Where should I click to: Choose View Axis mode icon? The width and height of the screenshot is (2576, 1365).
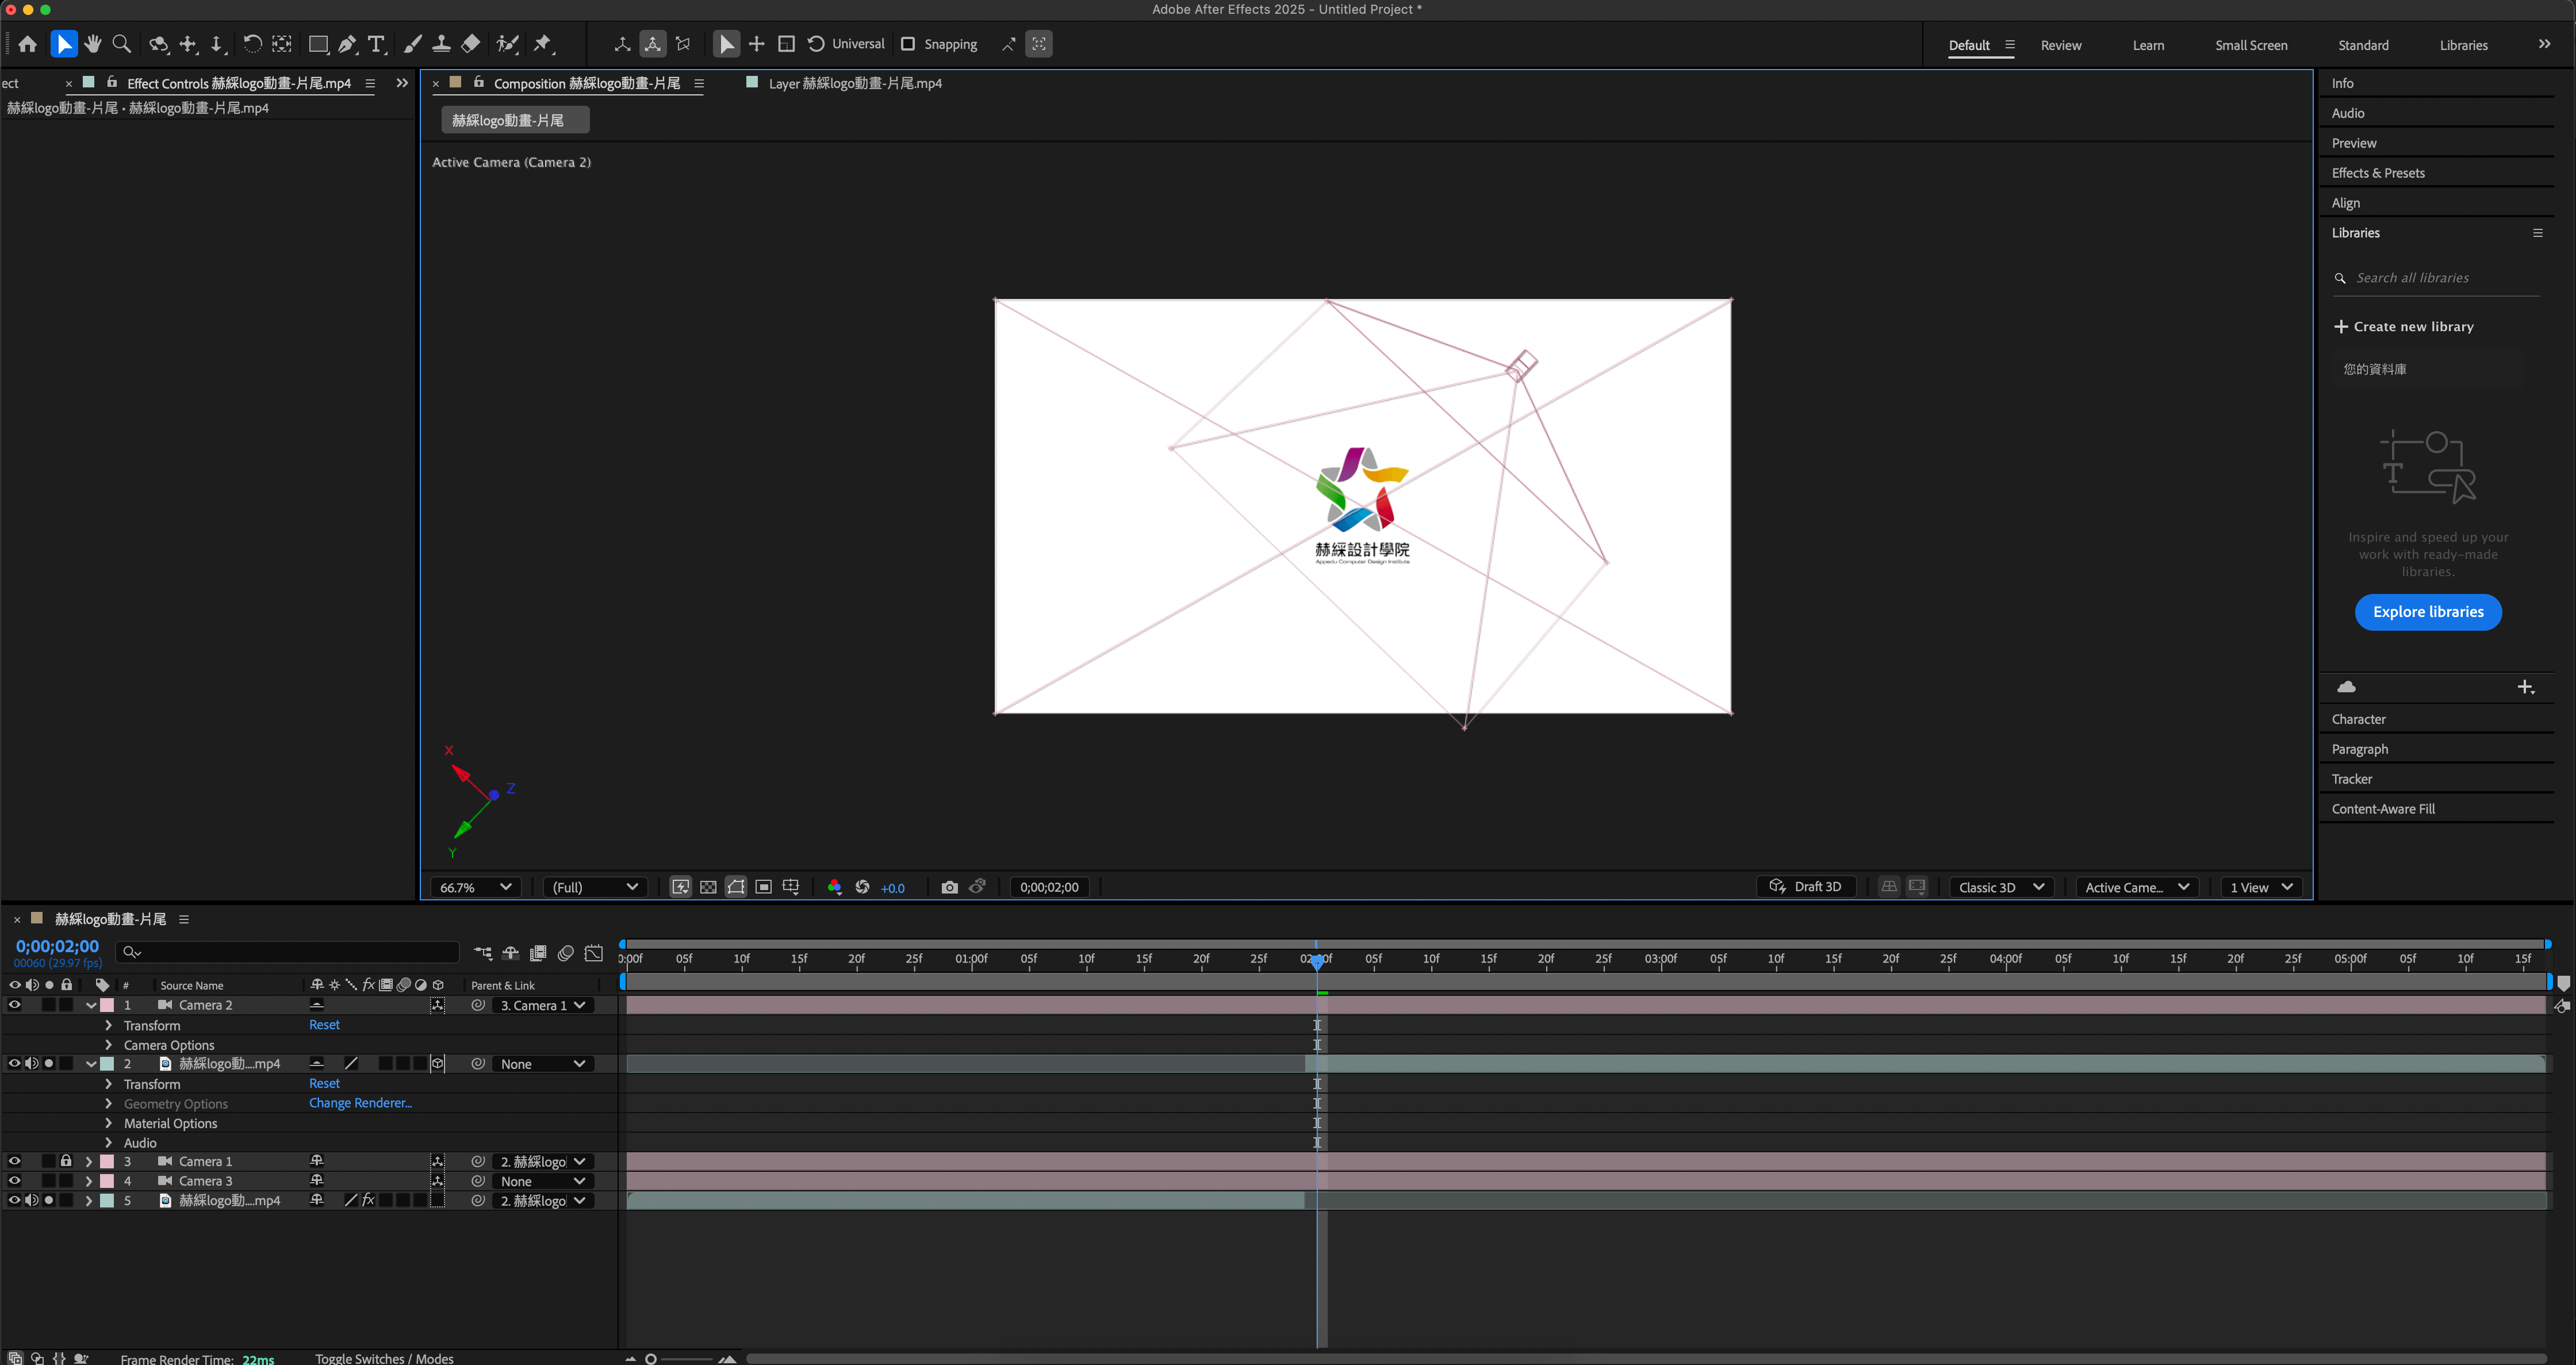pyautogui.click(x=683, y=44)
